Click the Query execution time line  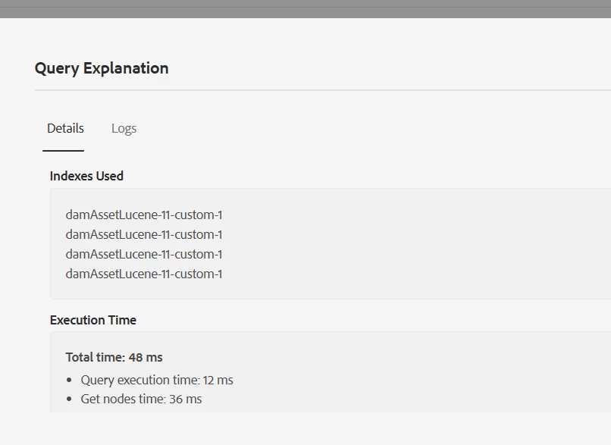157,380
